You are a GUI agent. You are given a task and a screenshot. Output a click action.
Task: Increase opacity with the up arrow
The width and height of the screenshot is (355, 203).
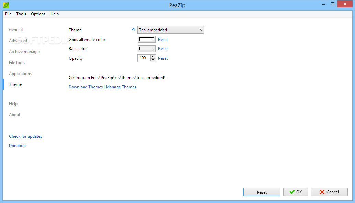point(153,57)
